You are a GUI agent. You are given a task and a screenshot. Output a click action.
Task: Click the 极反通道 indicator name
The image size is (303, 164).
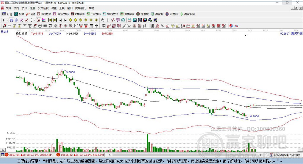point(22,34)
